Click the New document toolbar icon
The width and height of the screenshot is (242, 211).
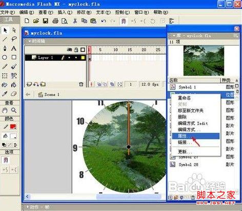(x=27, y=21)
